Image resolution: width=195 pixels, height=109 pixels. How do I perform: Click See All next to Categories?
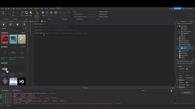[x=23, y=33]
